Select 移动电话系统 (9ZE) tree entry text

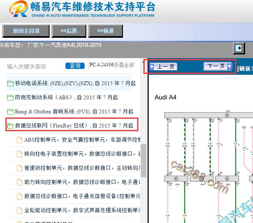tap(75, 83)
